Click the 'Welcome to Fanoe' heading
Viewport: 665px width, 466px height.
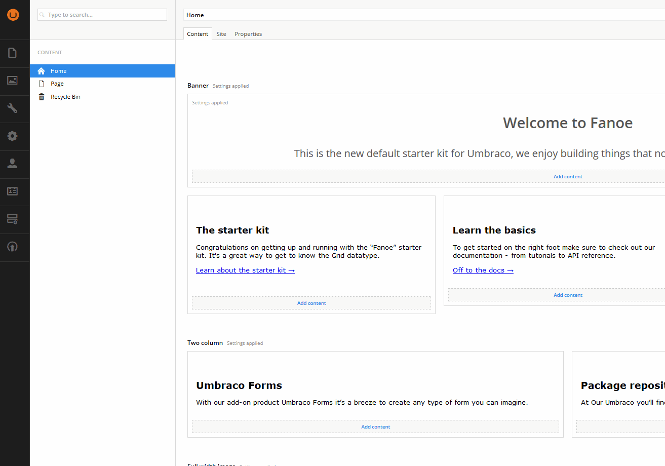point(568,123)
